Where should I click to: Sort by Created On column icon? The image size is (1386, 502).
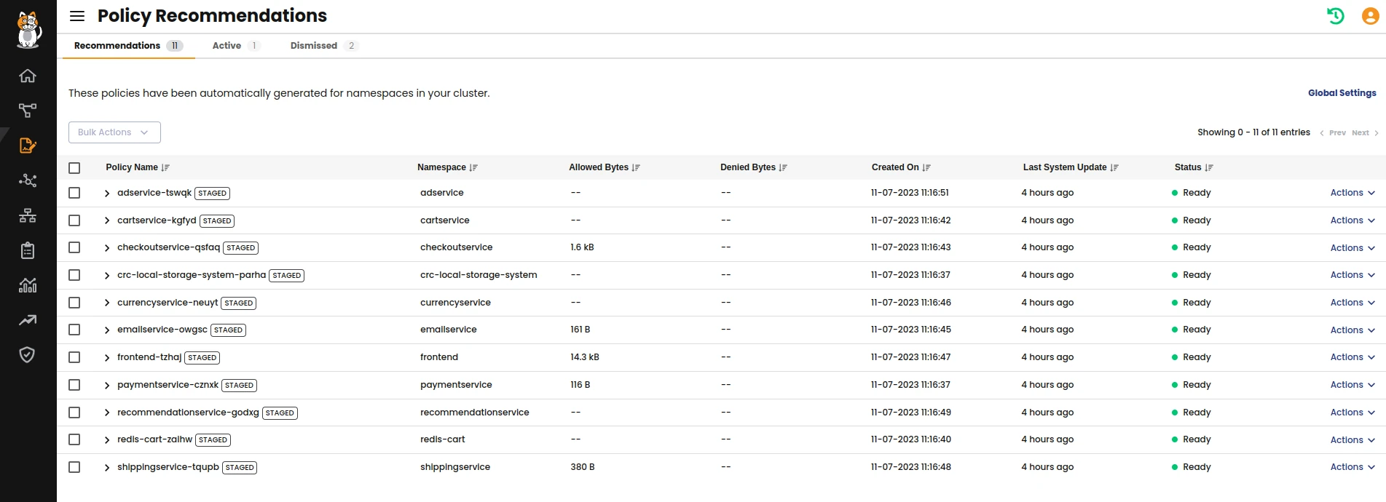pyautogui.click(x=926, y=167)
